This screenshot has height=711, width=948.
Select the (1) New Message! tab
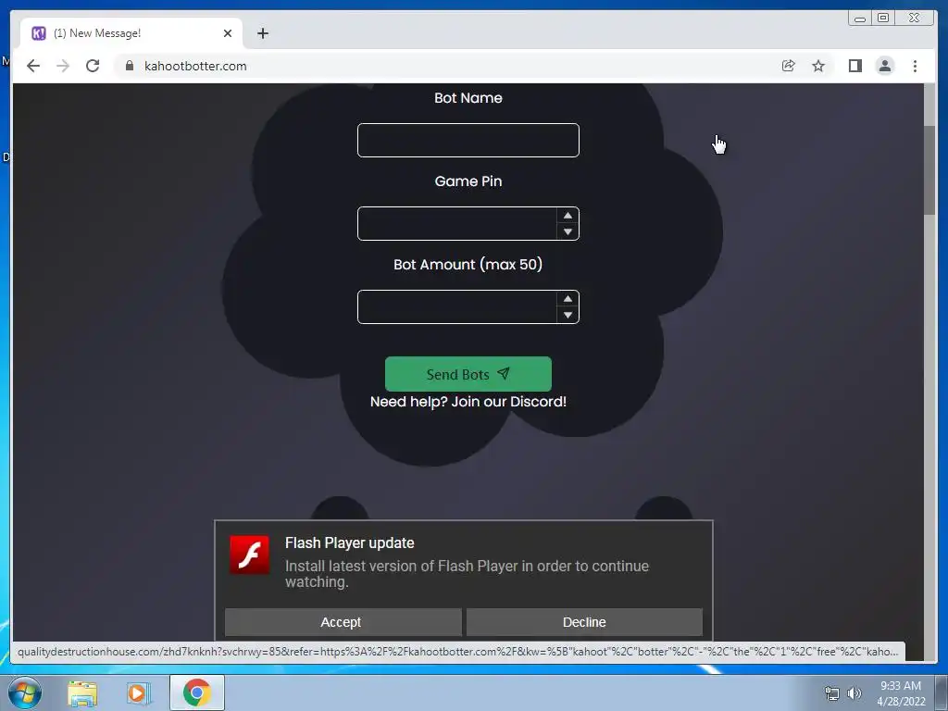[x=131, y=33]
